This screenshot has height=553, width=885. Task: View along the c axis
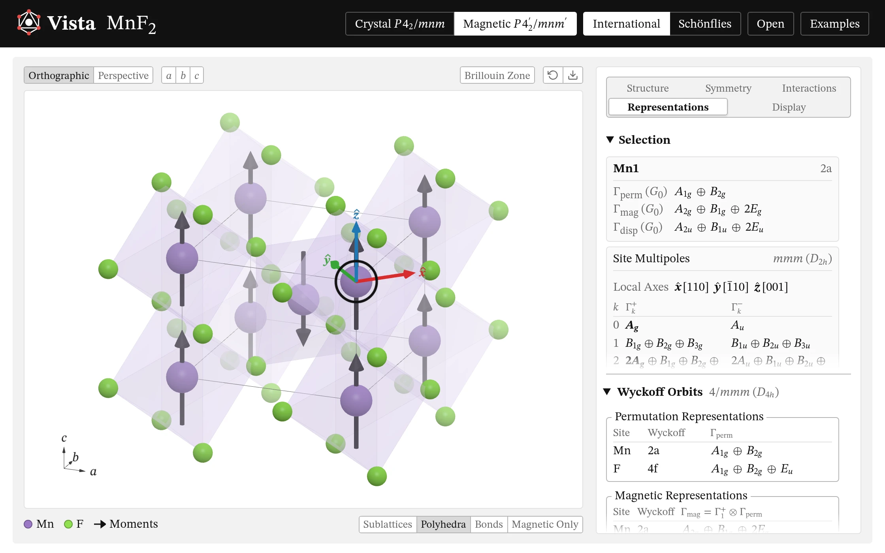click(x=197, y=75)
